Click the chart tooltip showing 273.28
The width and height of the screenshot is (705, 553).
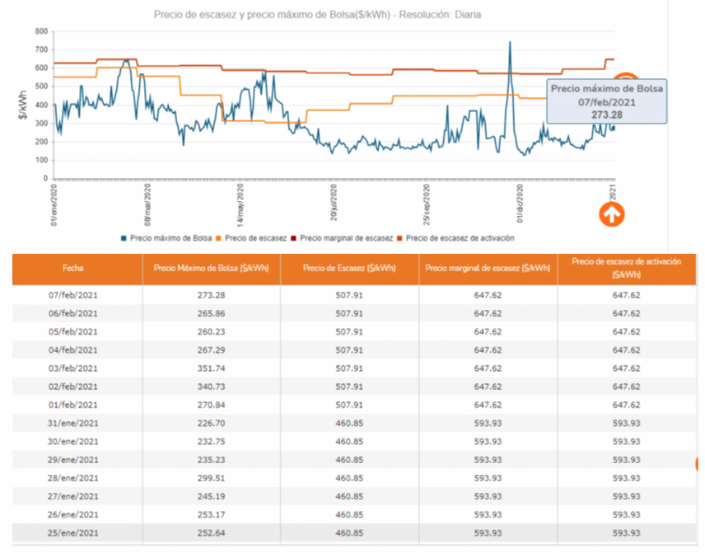point(606,101)
